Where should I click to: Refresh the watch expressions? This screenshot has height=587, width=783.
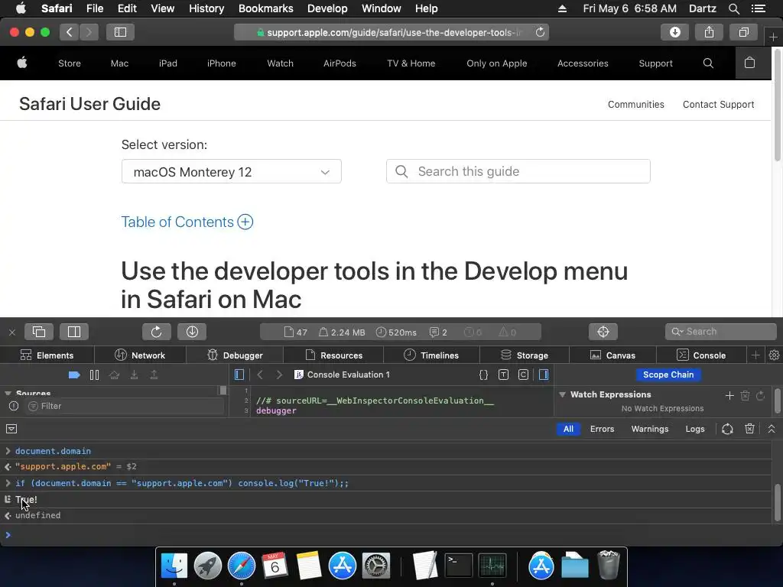pyautogui.click(x=761, y=395)
